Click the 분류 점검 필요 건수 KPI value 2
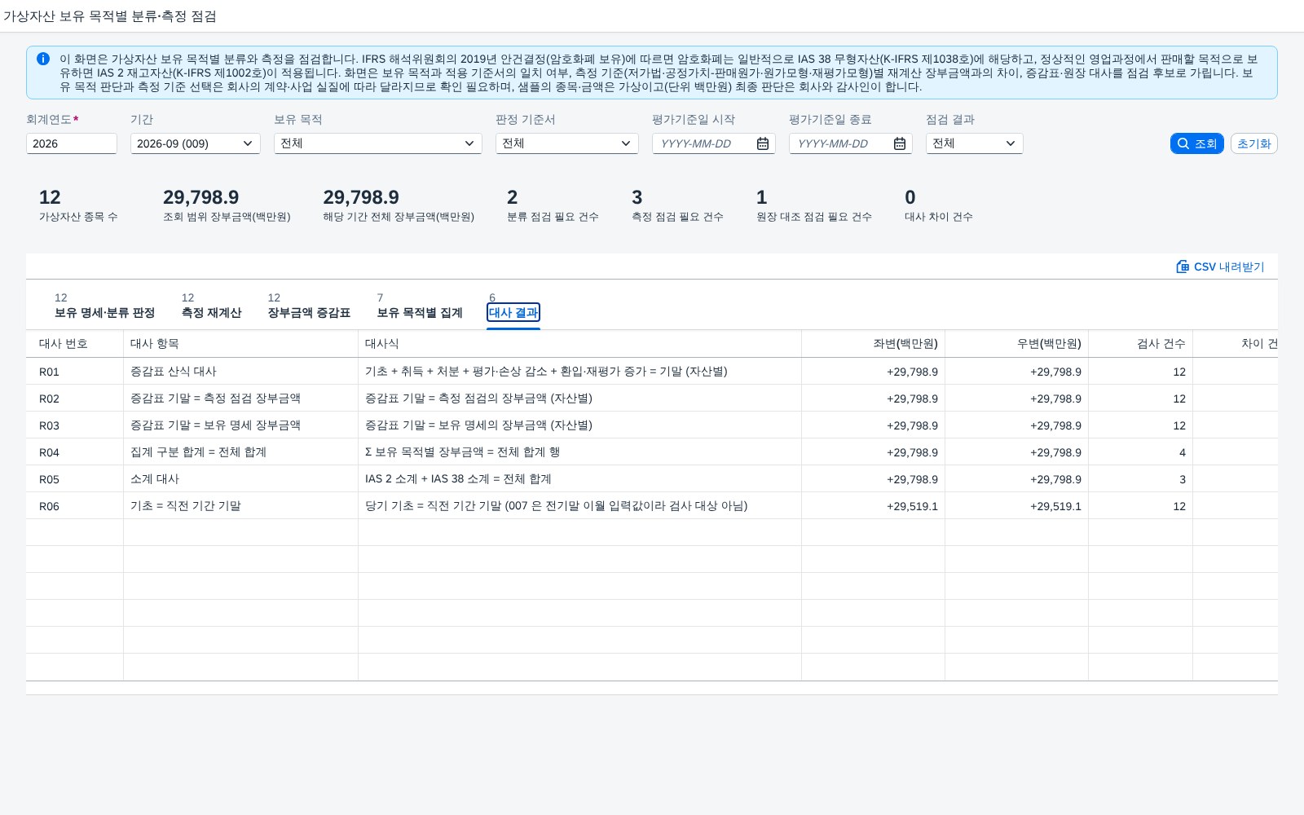 512,197
